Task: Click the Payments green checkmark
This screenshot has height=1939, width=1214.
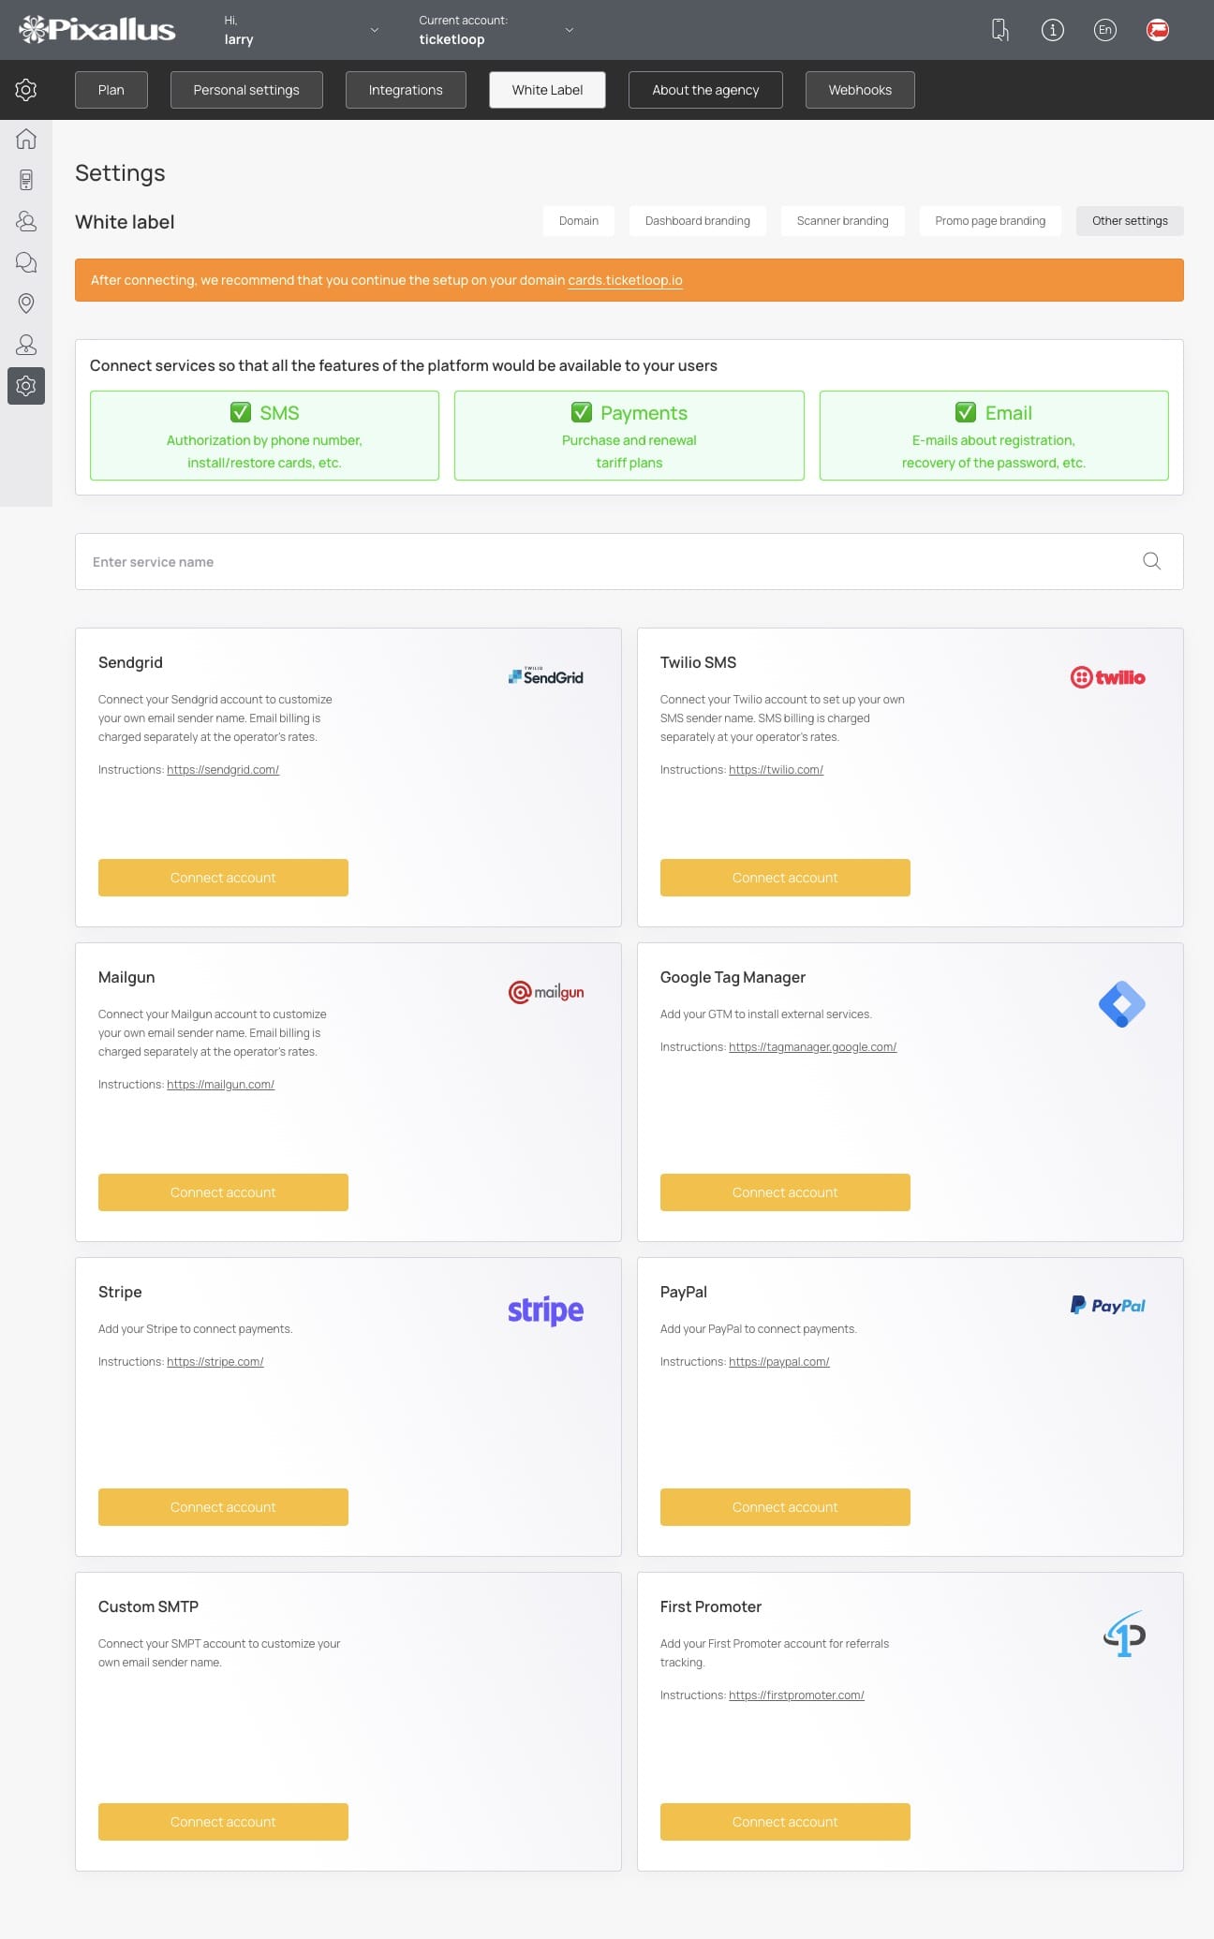Action: [x=582, y=412]
